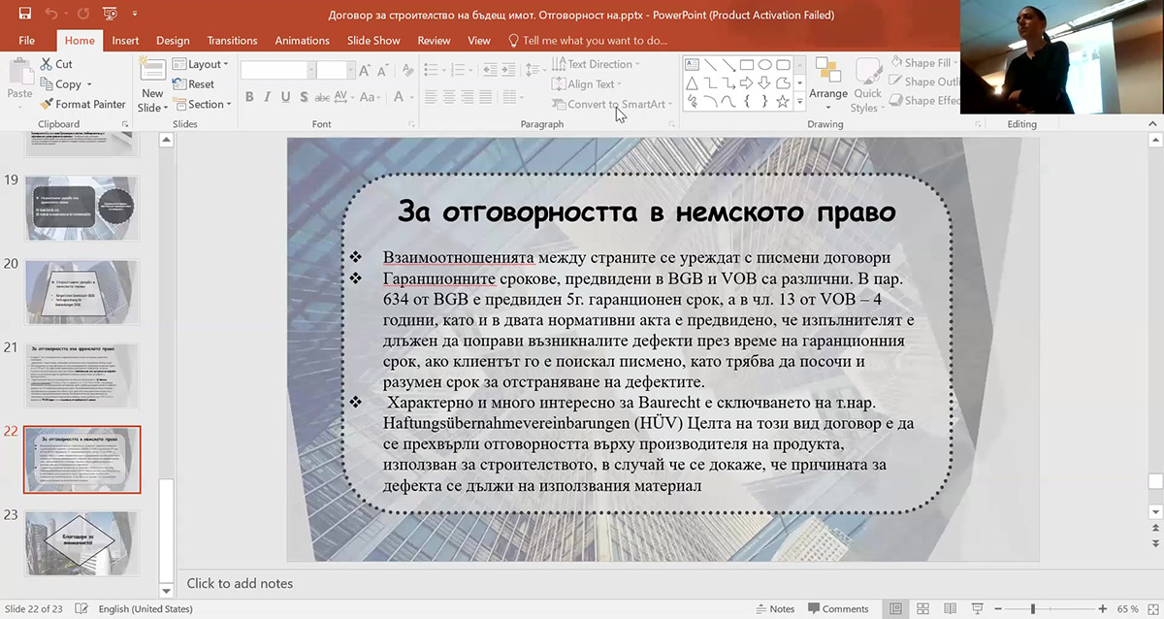Click the Cut scissors icon
This screenshot has height=619, width=1164.
click(48, 64)
